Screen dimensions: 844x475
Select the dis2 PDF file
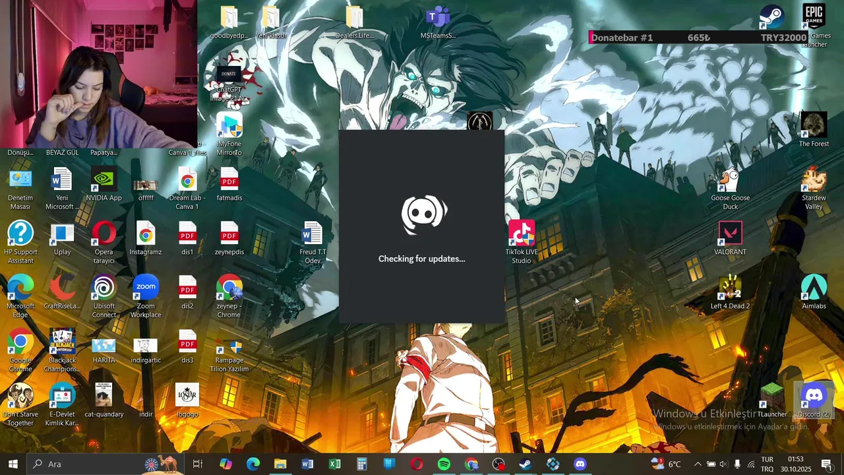click(187, 292)
